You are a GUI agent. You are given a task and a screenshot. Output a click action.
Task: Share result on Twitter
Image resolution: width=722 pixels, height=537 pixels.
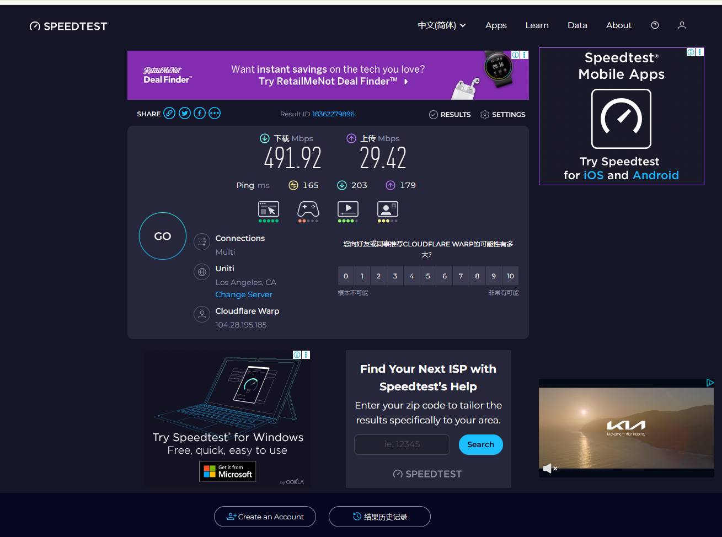(x=185, y=114)
